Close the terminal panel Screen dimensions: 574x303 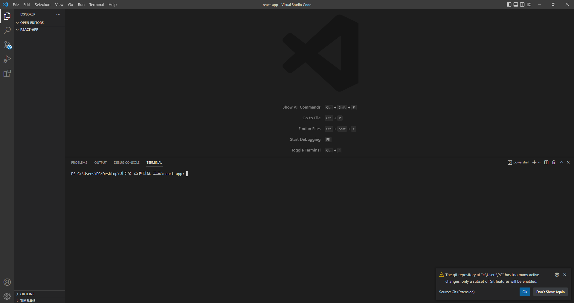[x=568, y=162]
